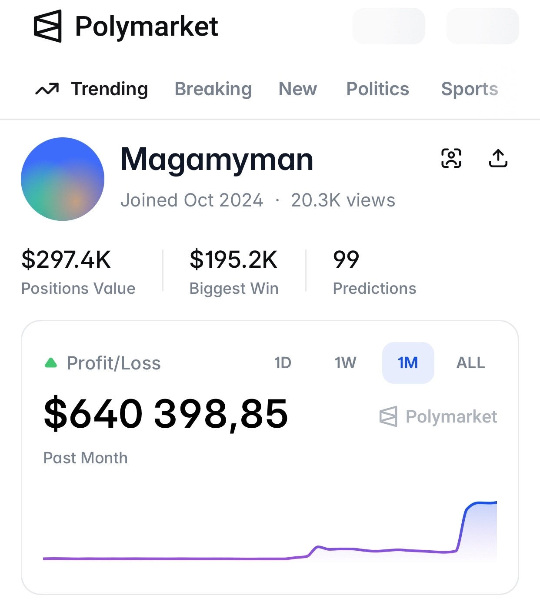The image size is (540, 602).
Task: Switch chart to ALL time range
Action: pos(470,363)
